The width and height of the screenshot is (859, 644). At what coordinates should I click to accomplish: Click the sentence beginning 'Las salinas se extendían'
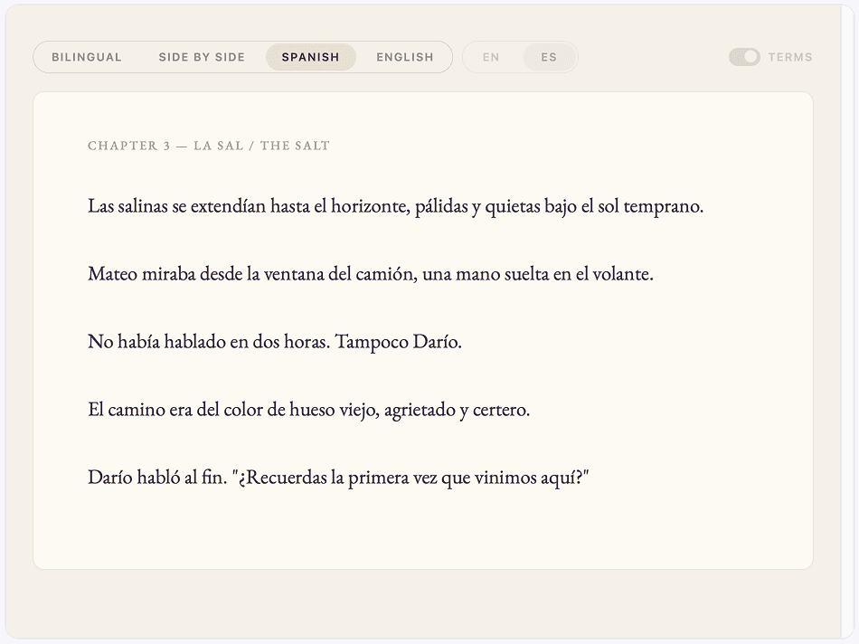click(395, 206)
